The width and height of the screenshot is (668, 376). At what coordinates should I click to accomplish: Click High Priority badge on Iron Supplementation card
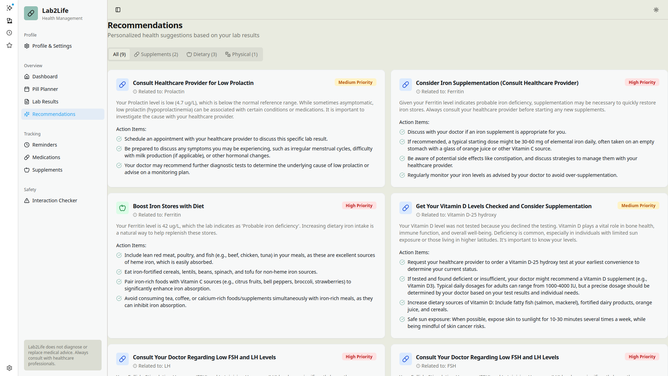point(642,83)
